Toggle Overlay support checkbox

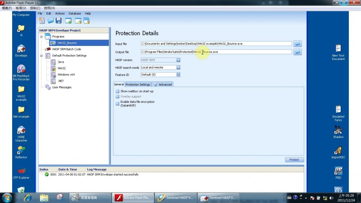(x=117, y=97)
